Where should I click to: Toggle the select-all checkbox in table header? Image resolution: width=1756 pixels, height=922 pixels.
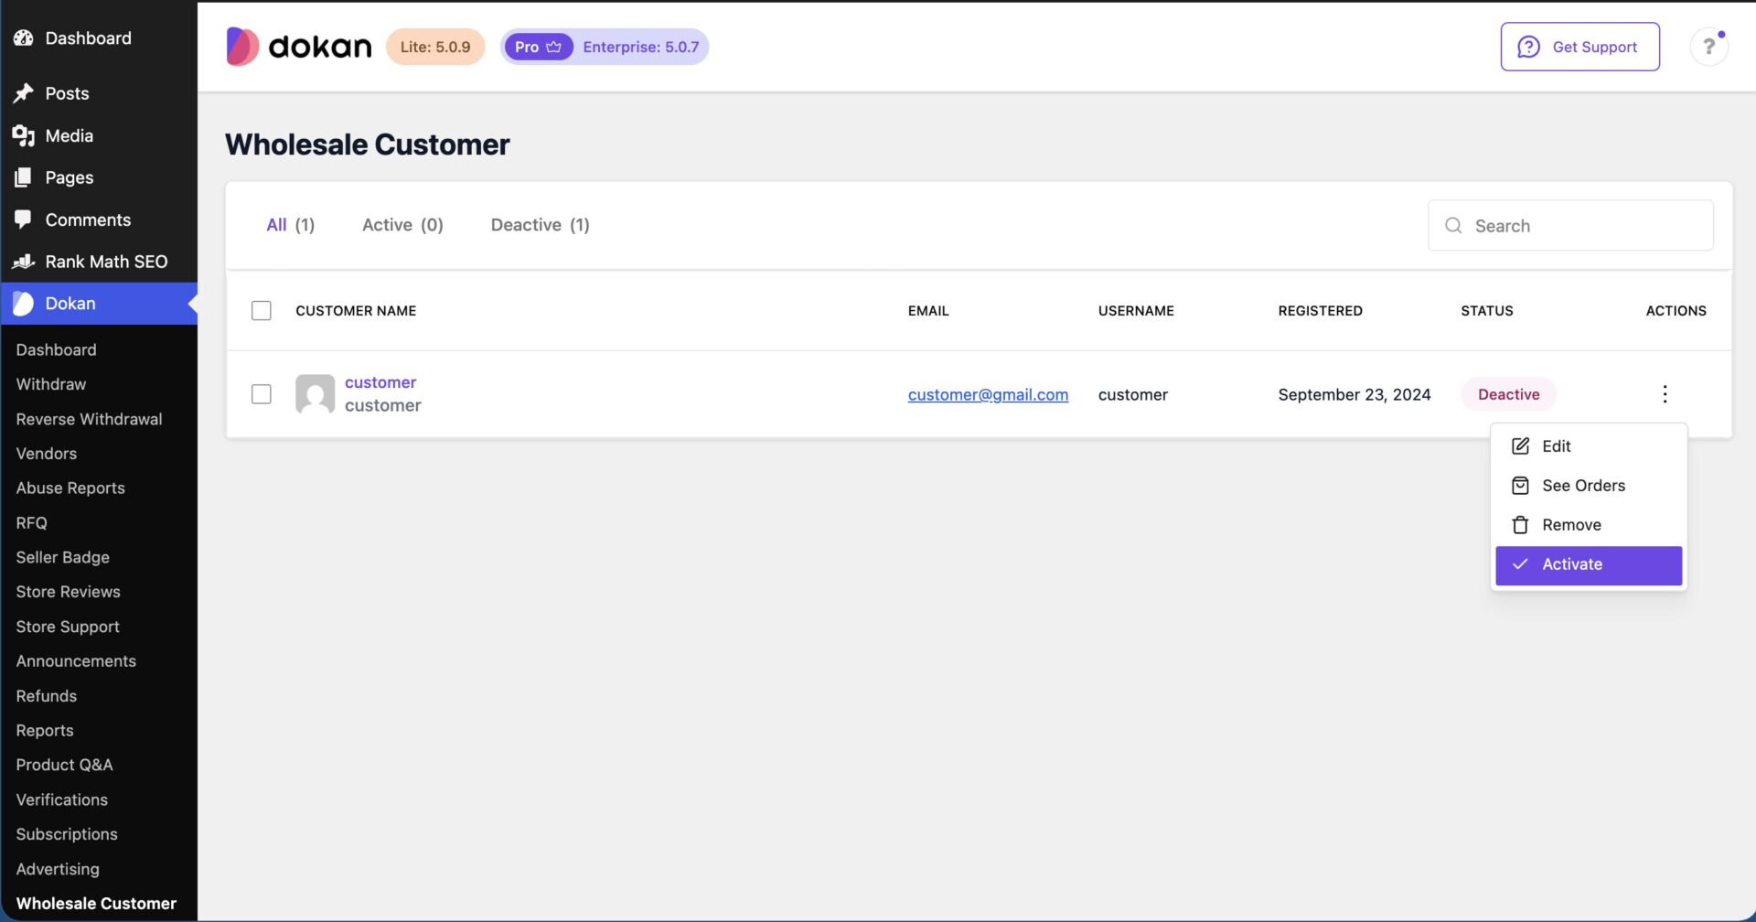click(x=262, y=311)
